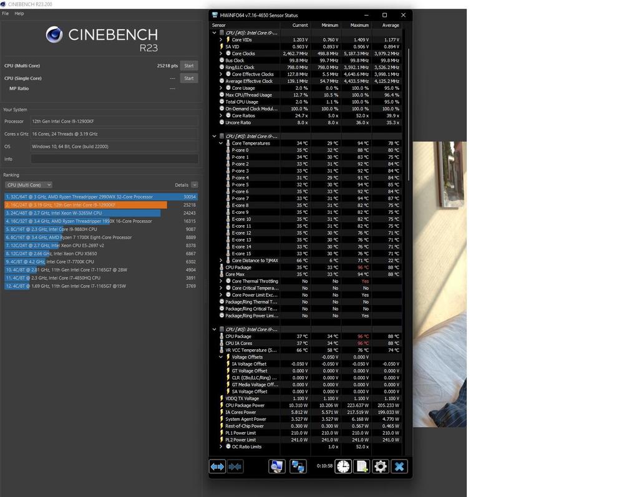Click the collapse columns inward-arrows icon

tap(235, 466)
